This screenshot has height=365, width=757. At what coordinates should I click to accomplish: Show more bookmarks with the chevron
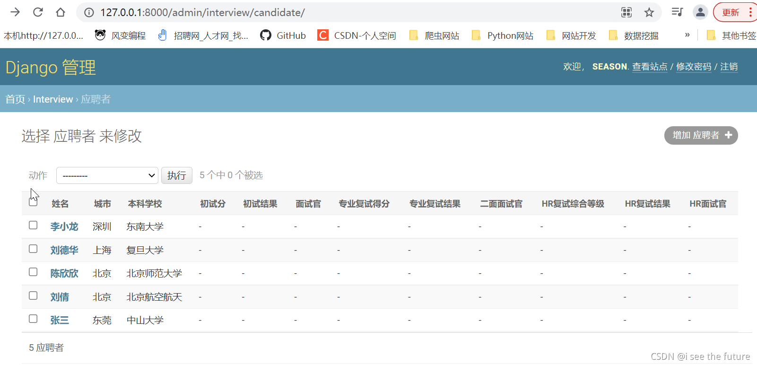tap(687, 35)
